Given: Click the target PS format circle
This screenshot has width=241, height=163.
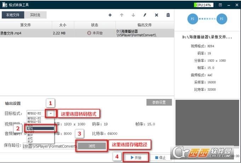Looking at the screenshot, I should tap(222, 19).
